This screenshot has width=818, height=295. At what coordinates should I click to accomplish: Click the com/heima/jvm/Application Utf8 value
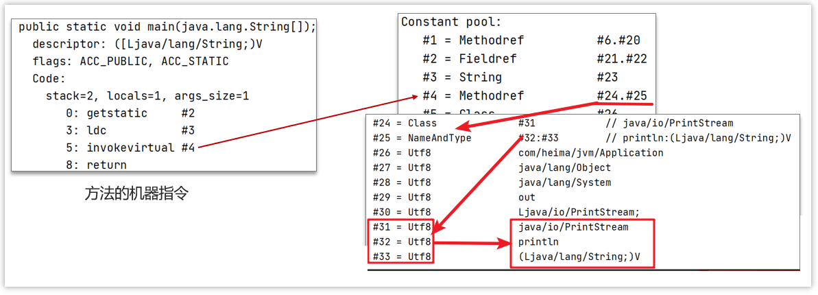[590, 153]
